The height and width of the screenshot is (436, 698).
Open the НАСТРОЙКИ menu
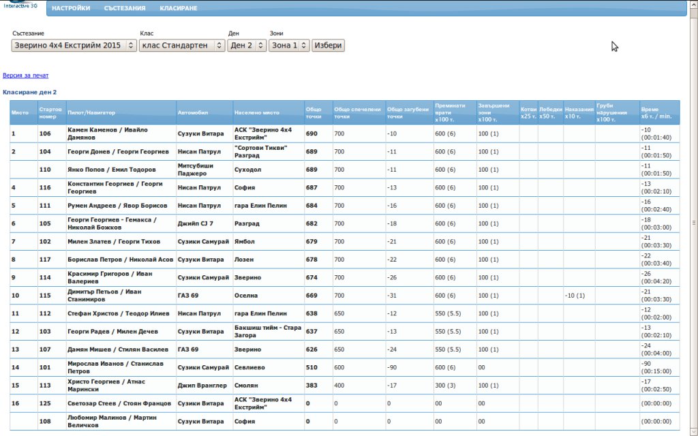(x=71, y=8)
